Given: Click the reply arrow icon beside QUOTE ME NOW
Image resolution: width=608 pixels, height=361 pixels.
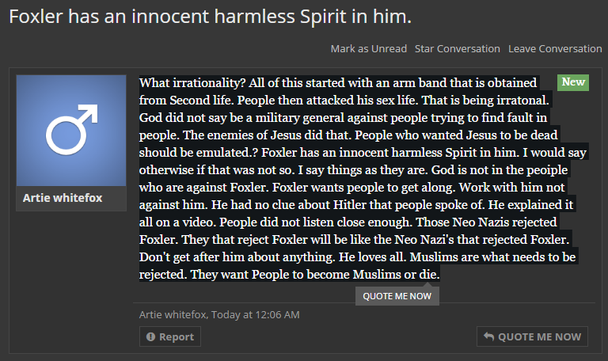Looking at the screenshot, I should [488, 336].
